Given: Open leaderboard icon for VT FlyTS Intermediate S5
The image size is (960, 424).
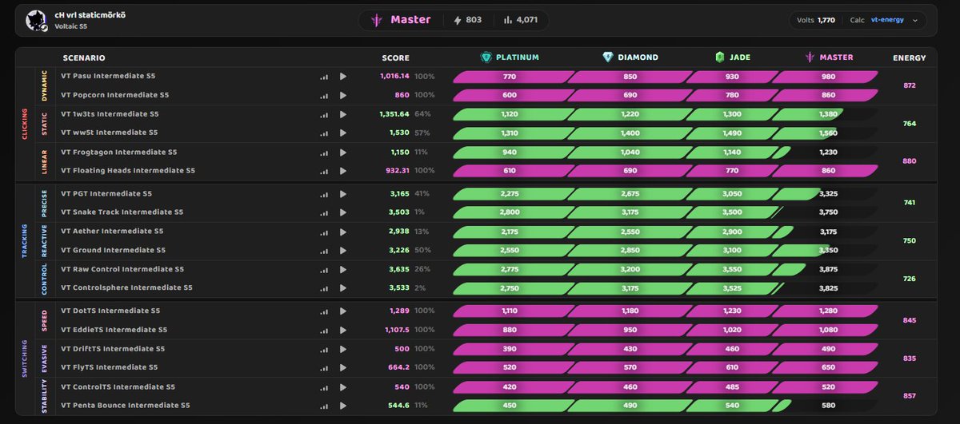Looking at the screenshot, I should tap(324, 367).
